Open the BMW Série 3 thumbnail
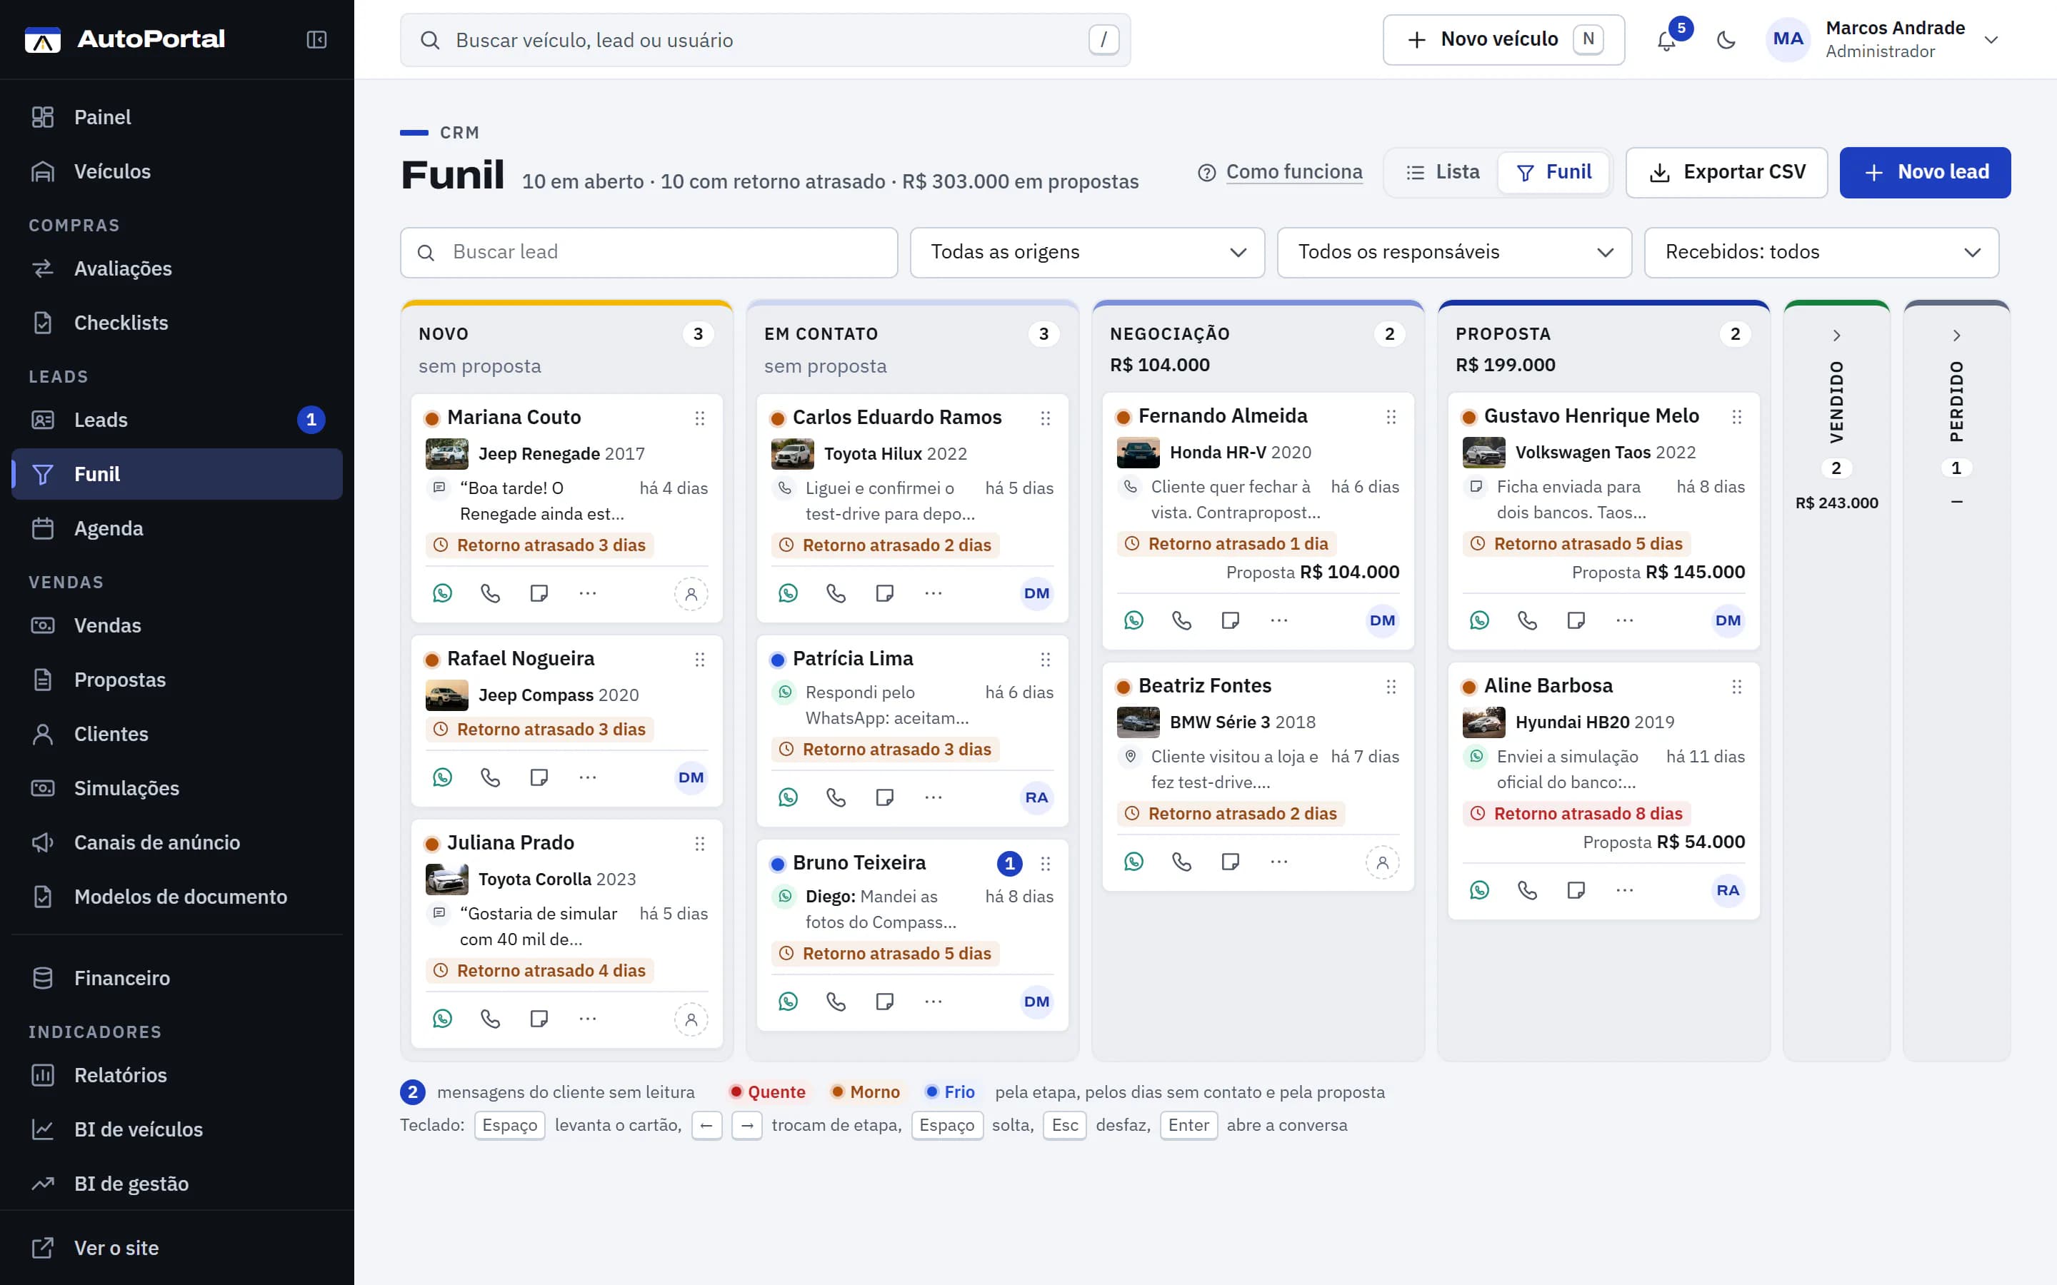Viewport: 2057px width, 1285px height. pyautogui.click(x=1138, y=722)
